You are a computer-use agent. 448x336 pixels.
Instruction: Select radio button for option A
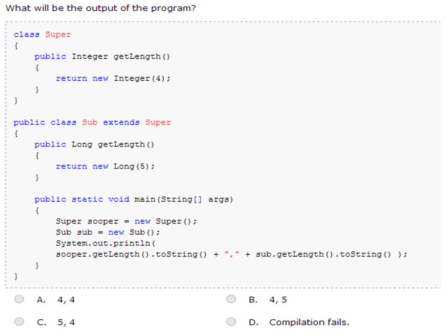click(19, 299)
